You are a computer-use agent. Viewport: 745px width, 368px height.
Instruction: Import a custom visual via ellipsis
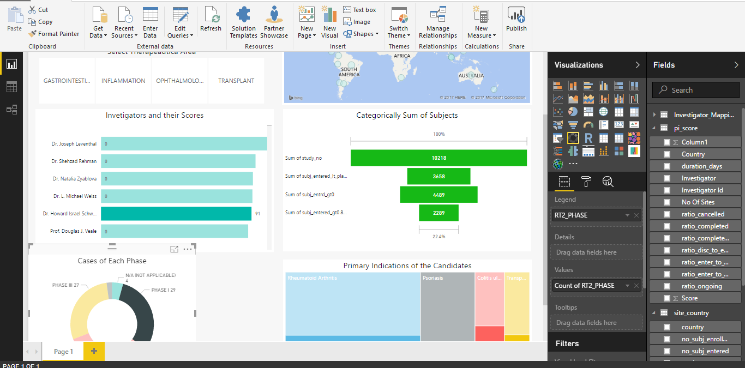pyautogui.click(x=573, y=164)
